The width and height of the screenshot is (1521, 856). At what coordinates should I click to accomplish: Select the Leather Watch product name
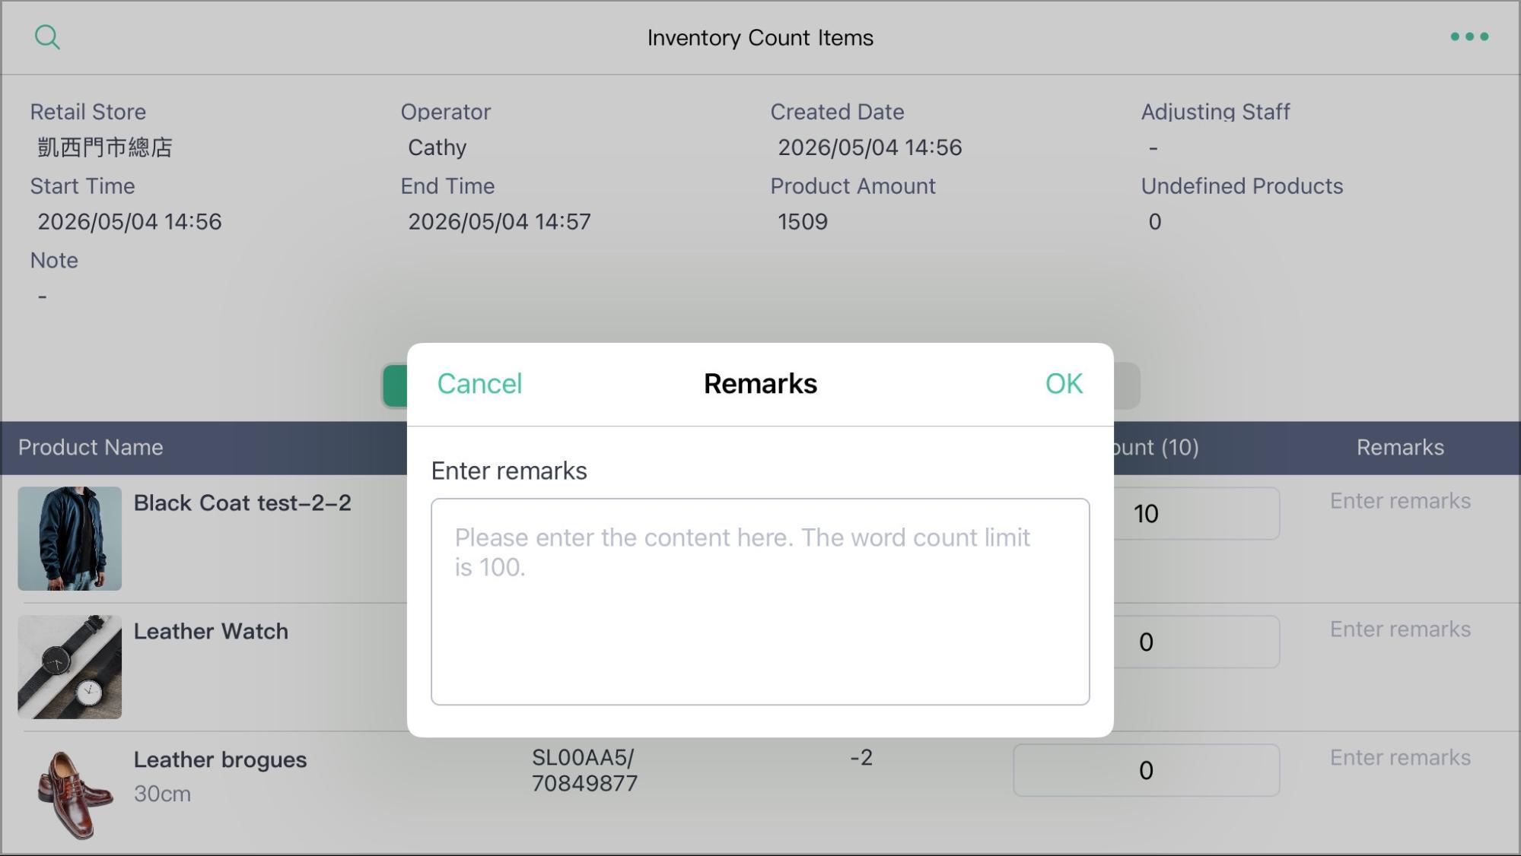[211, 631]
